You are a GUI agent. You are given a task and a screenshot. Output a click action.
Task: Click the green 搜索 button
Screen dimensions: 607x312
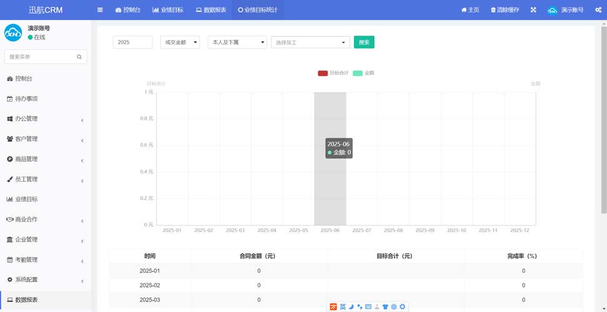coord(364,42)
